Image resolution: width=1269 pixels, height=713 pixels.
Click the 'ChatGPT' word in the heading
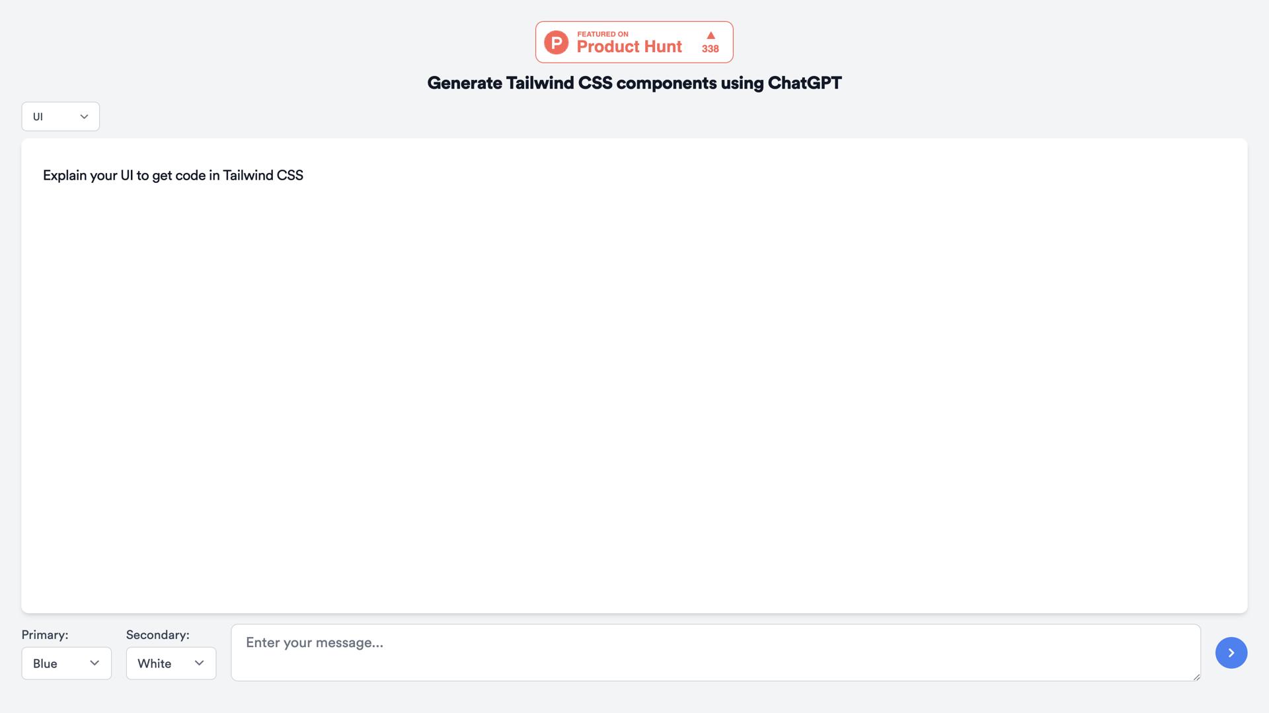tap(804, 83)
